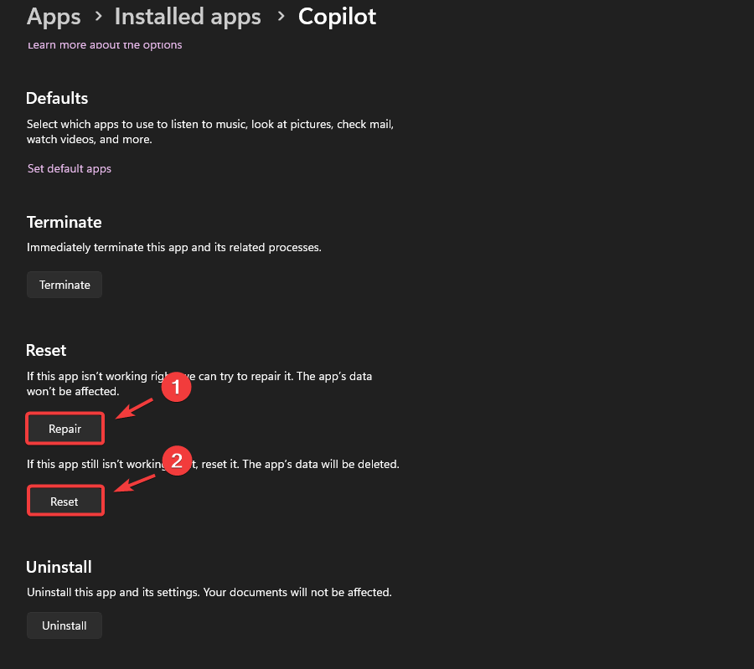Repair the Copilot app
The width and height of the screenshot is (754, 669).
(65, 429)
